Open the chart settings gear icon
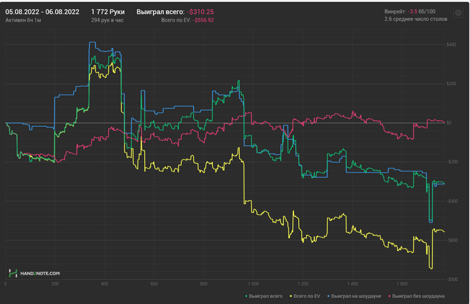Image resolution: width=470 pixels, height=304 pixels. 458,13
